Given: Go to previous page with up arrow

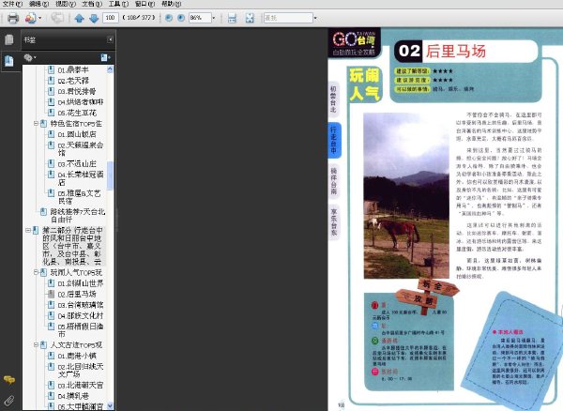Looking at the screenshot, I should (79, 18).
